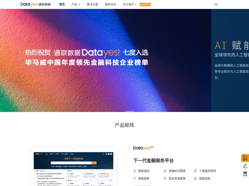Screen dimensions: 249x186
Task: Click the 智能监控 icon
Action: tap(135, 171)
